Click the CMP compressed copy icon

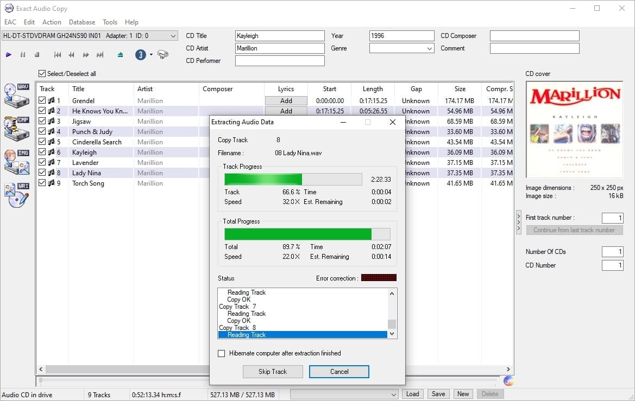(16, 129)
